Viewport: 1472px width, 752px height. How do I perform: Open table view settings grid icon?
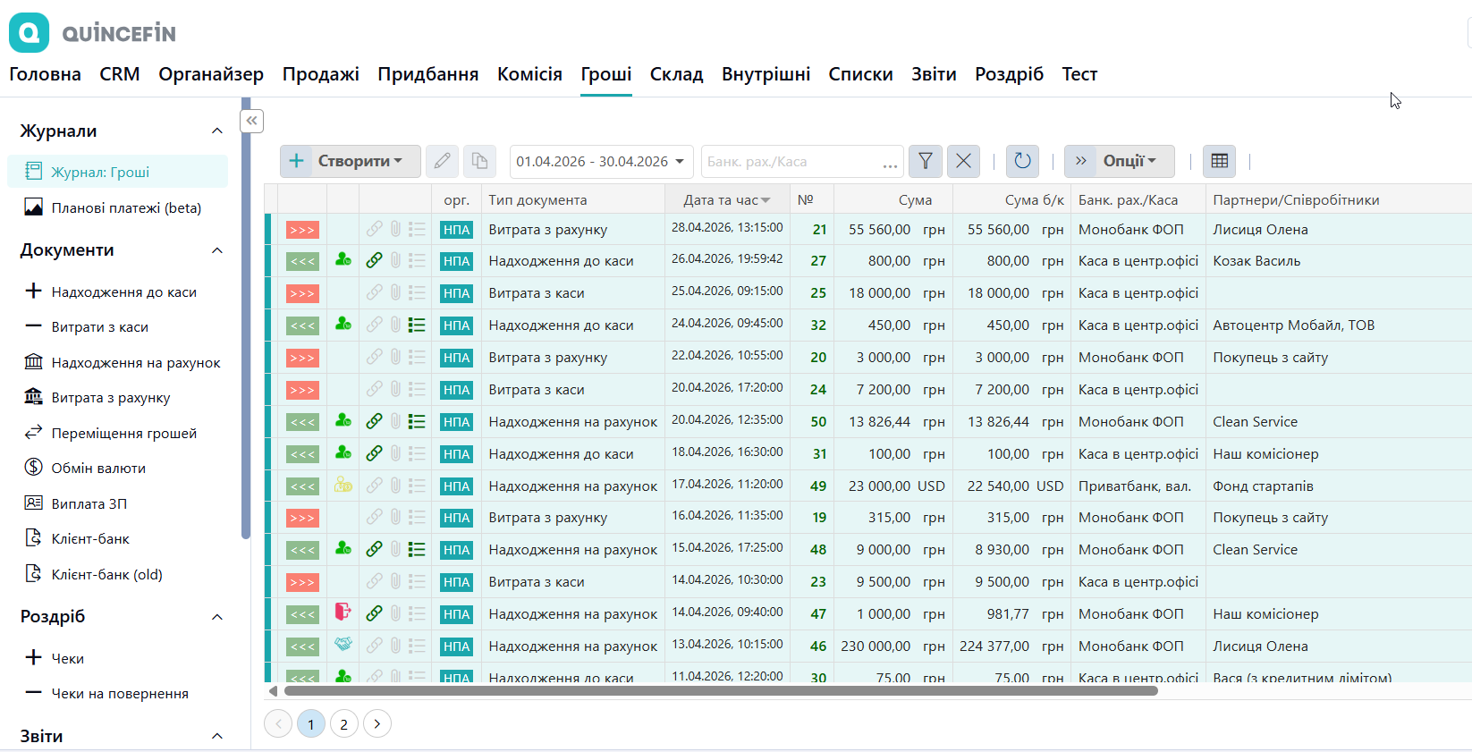point(1219,161)
